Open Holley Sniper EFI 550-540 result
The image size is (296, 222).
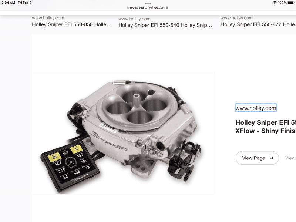(165, 25)
